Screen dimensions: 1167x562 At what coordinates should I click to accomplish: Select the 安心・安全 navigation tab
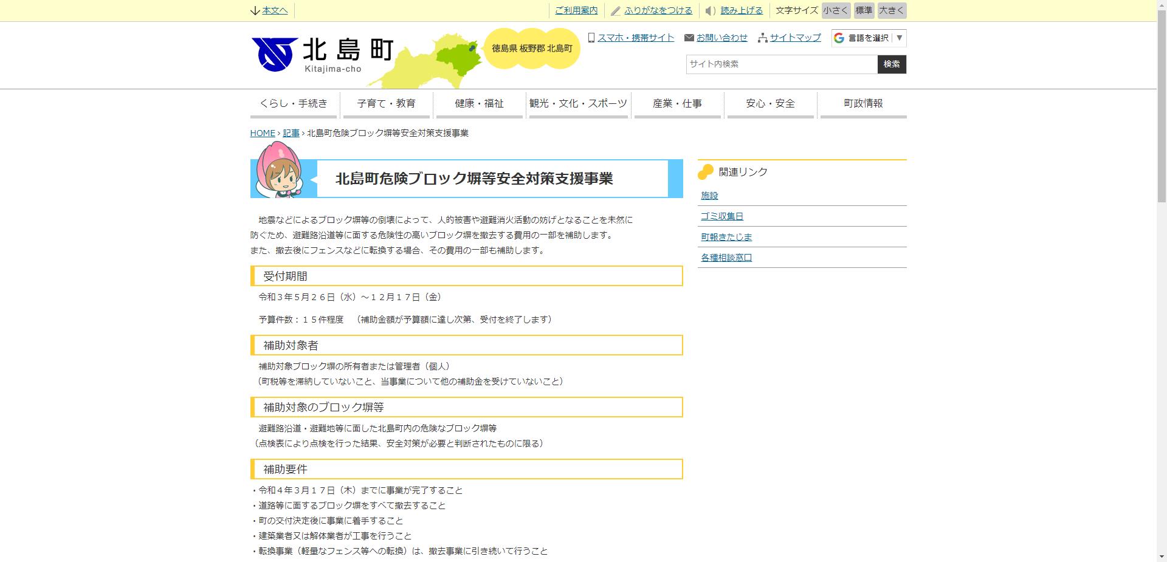pos(769,103)
